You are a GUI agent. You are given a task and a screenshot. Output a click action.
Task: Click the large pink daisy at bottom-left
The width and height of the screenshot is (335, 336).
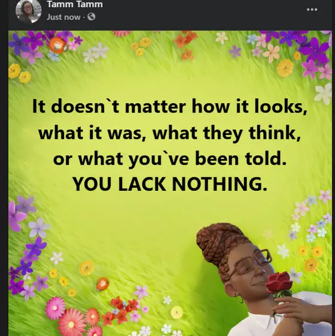point(56,308)
